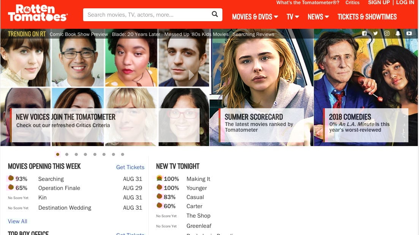Open the New Voices Join the Tomatometer banner

tap(105, 125)
